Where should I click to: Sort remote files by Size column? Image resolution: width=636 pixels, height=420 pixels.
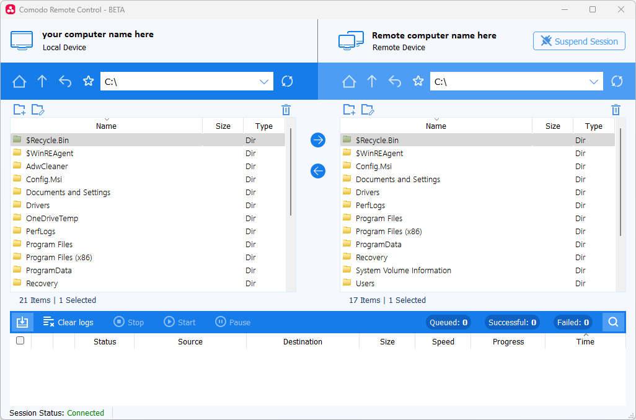tap(552, 126)
